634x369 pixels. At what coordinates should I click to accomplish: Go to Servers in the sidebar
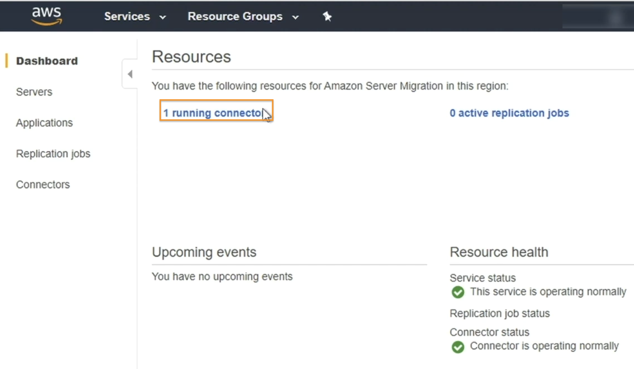point(34,92)
